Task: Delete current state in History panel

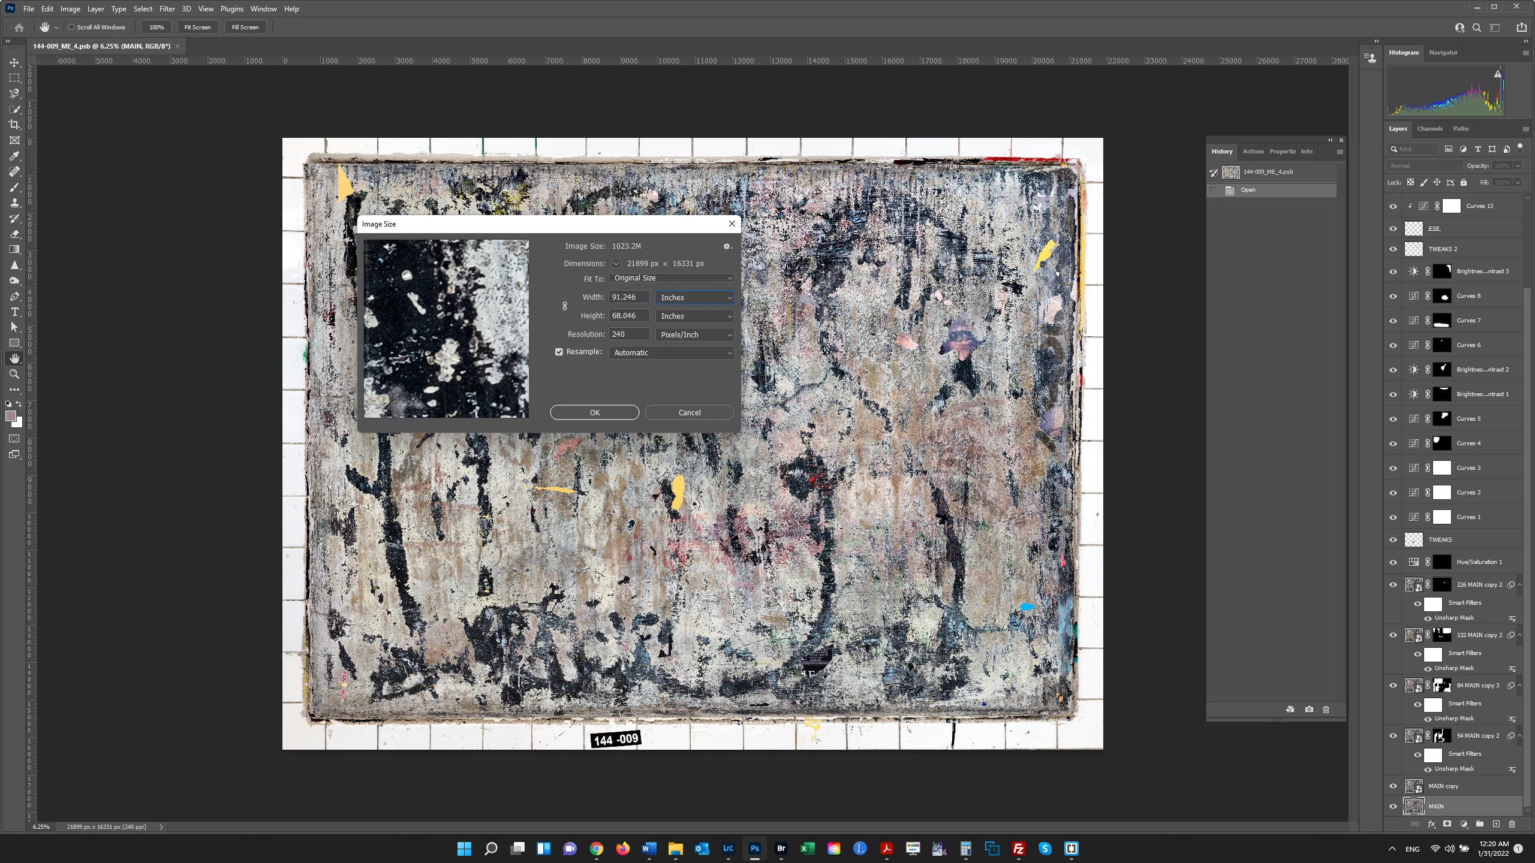Action: coord(1326,710)
